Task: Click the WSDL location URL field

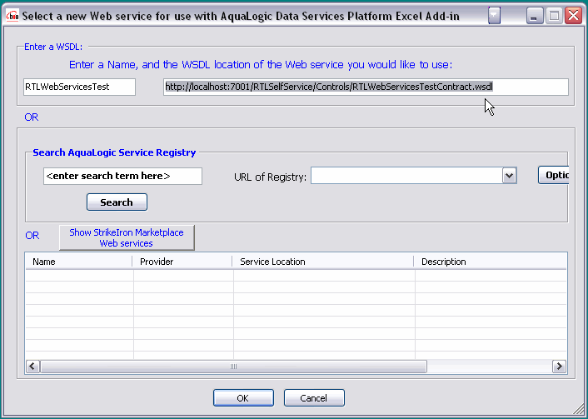Action: 366,87
